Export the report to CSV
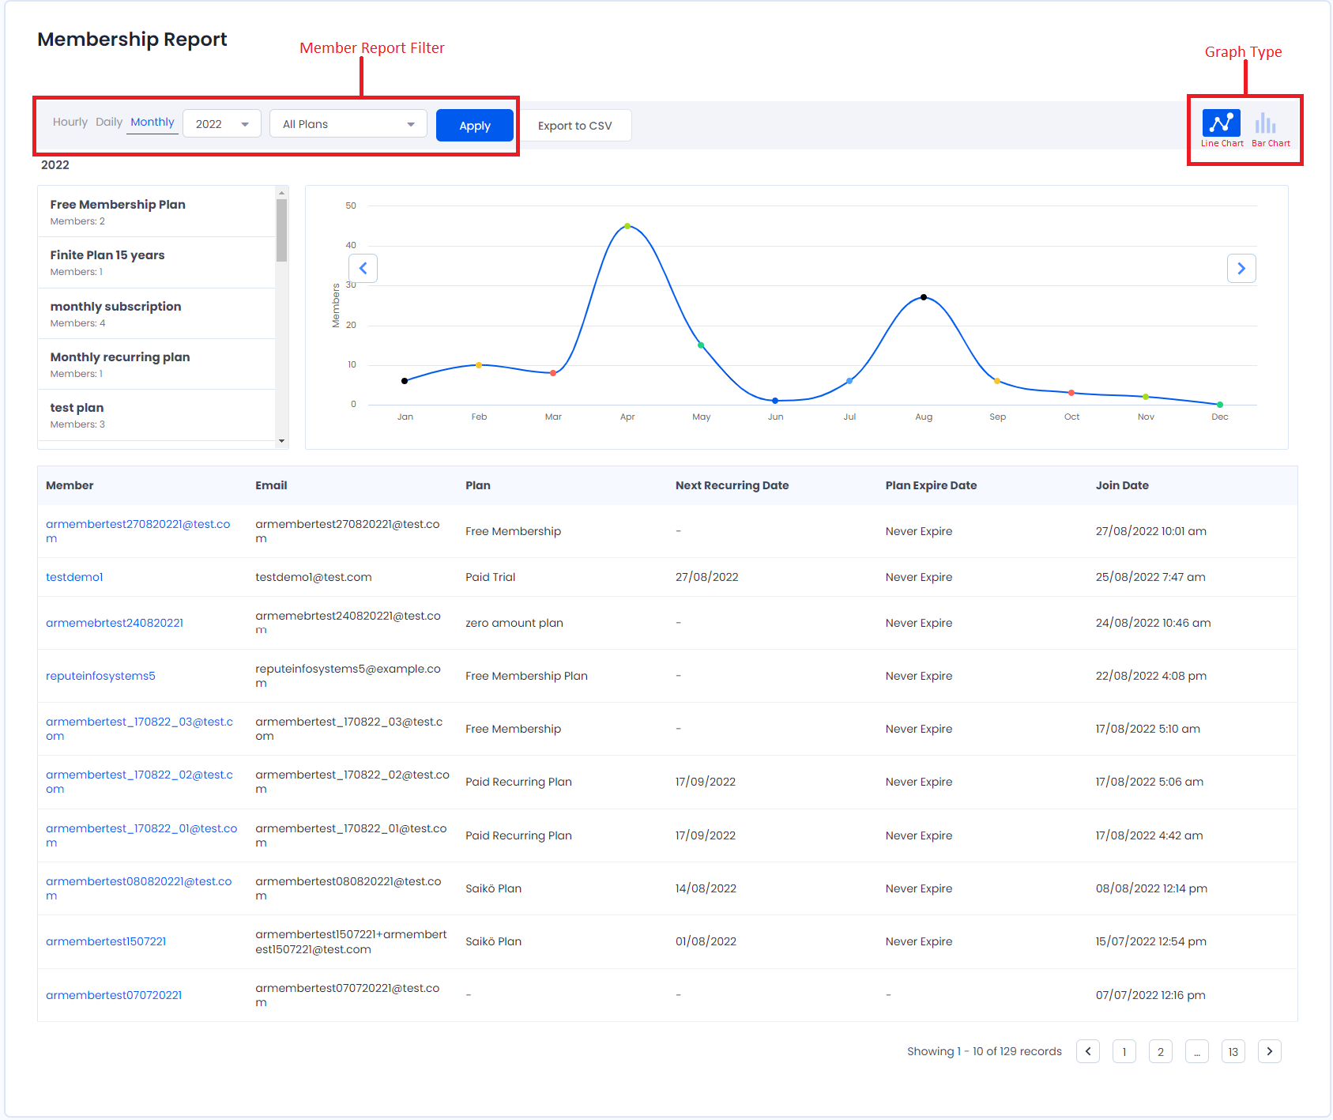This screenshot has height=1120, width=1333. click(575, 126)
